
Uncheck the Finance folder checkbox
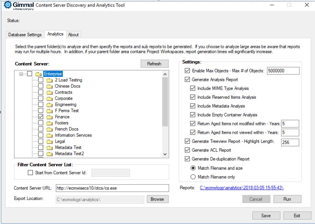coord(40,117)
